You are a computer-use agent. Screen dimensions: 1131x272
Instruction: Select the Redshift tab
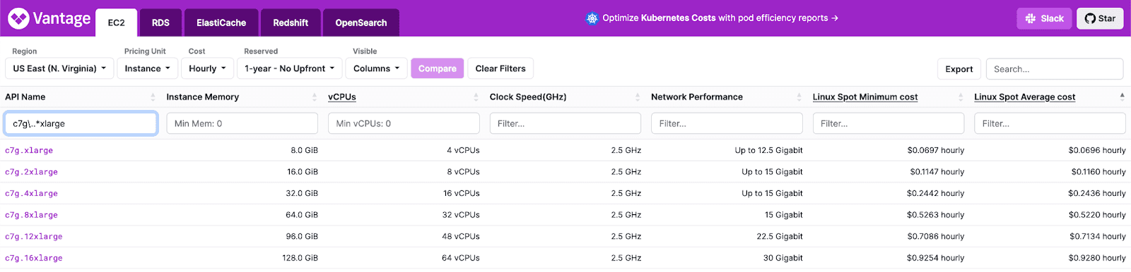(x=291, y=23)
